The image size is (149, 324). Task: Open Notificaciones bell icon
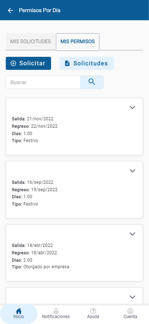pos(56,311)
